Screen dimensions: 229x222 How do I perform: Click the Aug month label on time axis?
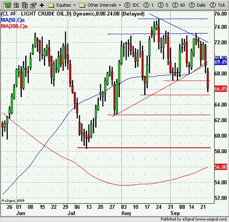point(126,213)
